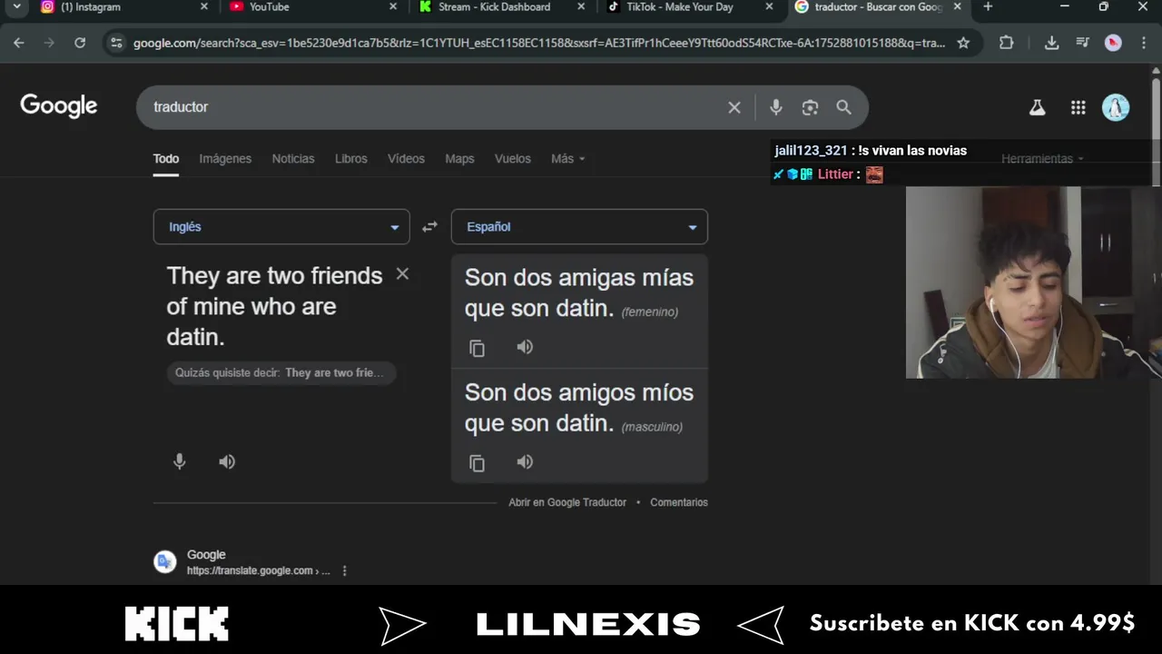The height and width of the screenshot is (654, 1162).
Task: Open Google account penguin avatar
Action: [1116, 107]
